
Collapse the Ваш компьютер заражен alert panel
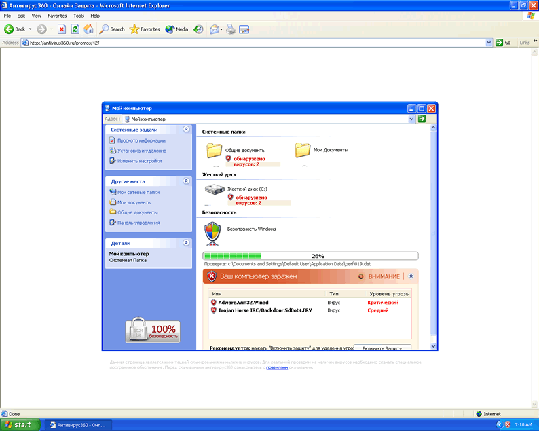tap(411, 276)
